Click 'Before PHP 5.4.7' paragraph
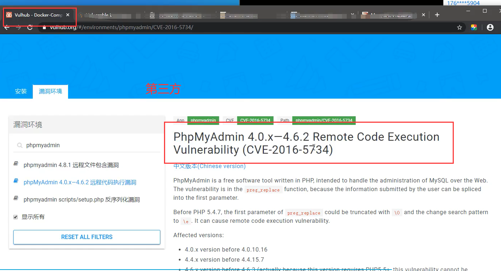This screenshot has height=271, width=501. 331,217
